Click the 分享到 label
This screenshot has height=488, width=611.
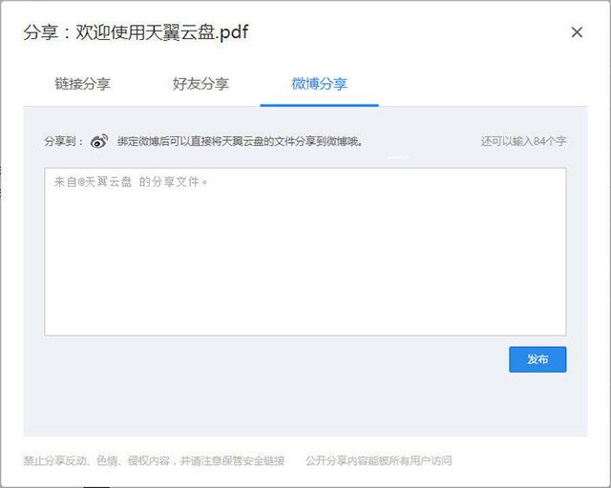tap(64, 141)
